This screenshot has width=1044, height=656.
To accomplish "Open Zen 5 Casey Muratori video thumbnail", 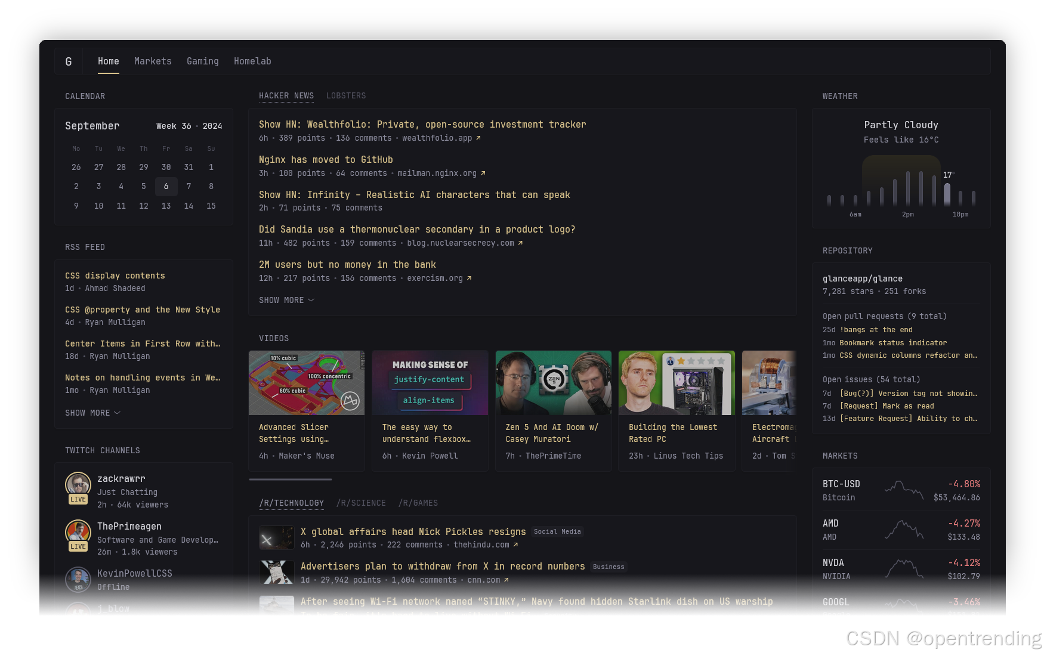I will (x=554, y=383).
